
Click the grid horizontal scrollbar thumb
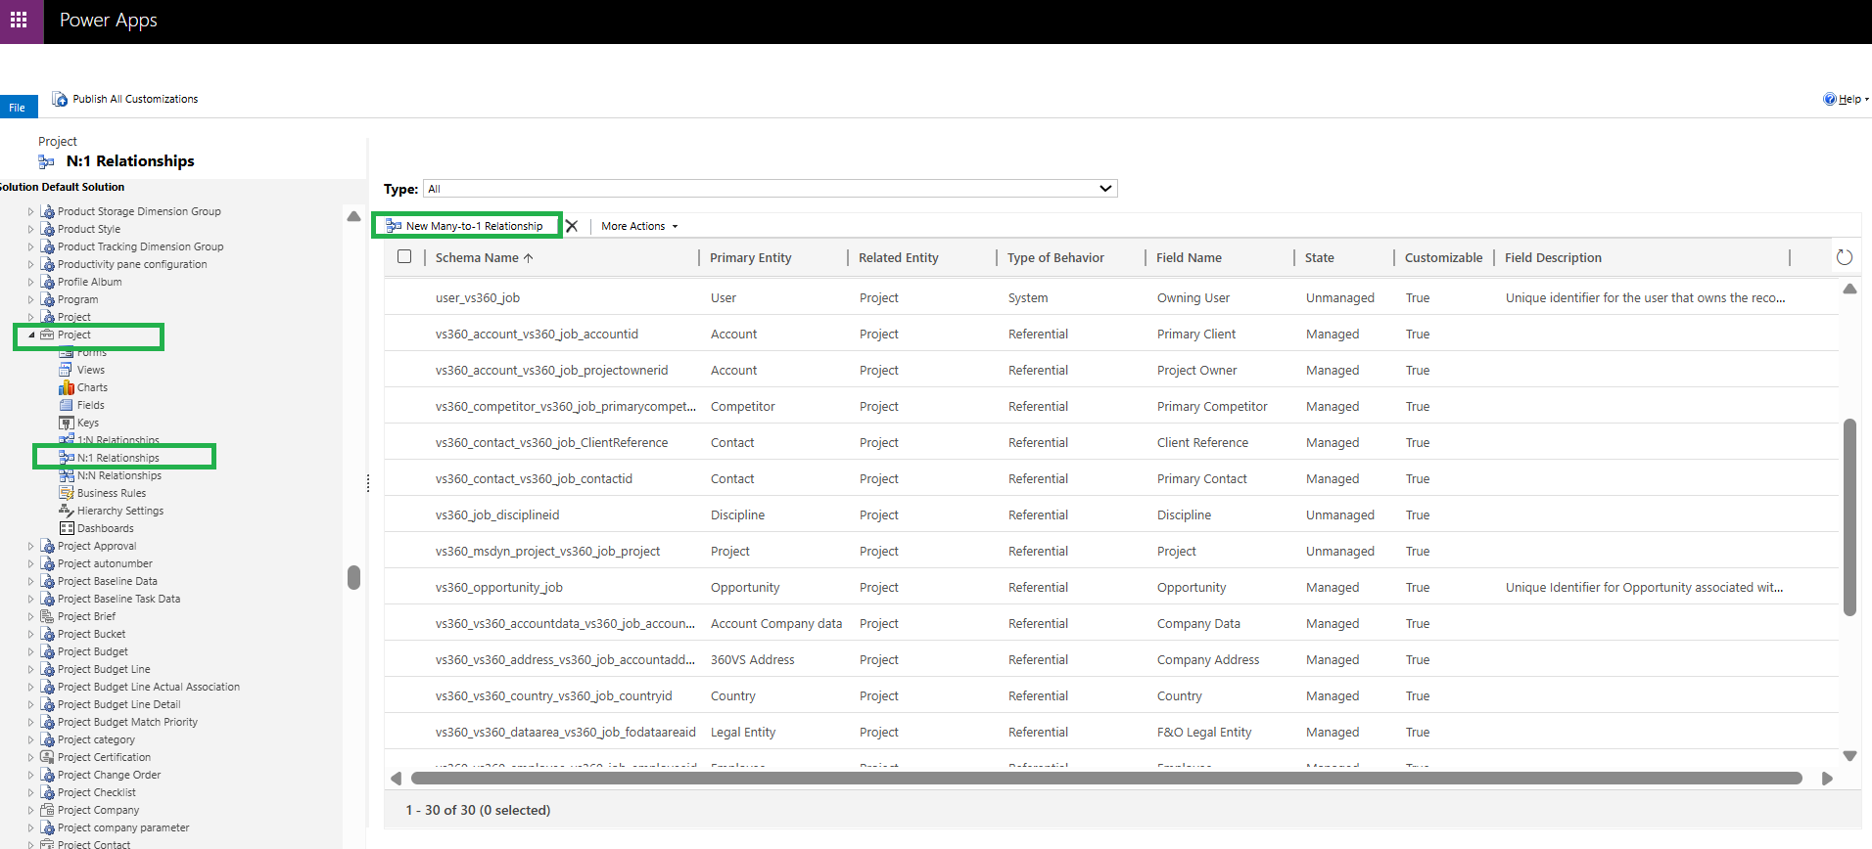1106,779
